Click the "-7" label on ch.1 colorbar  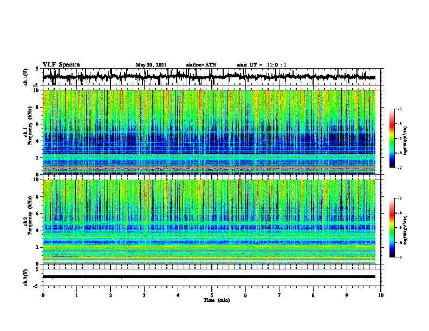400,168
